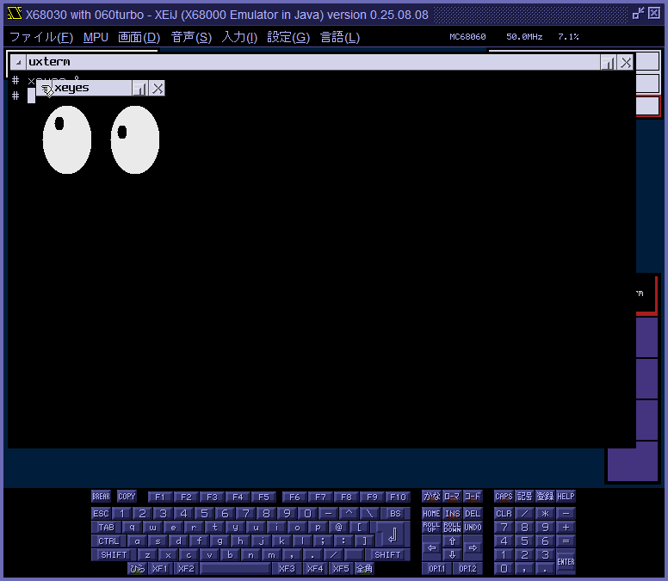Maximize the uxterm window
Screen dimensions: 668x581
[609, 63]
